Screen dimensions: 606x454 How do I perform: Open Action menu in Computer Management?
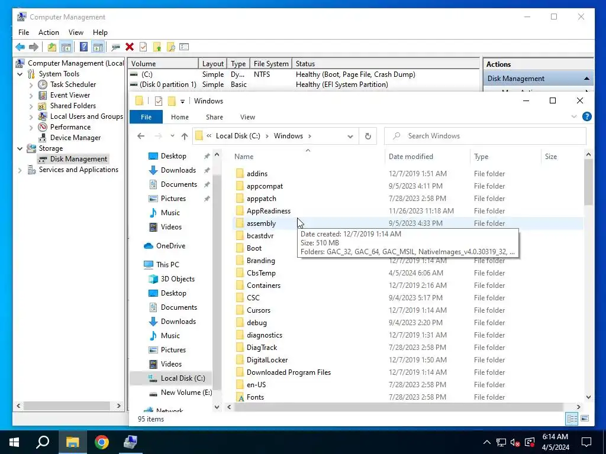[49, 33]
